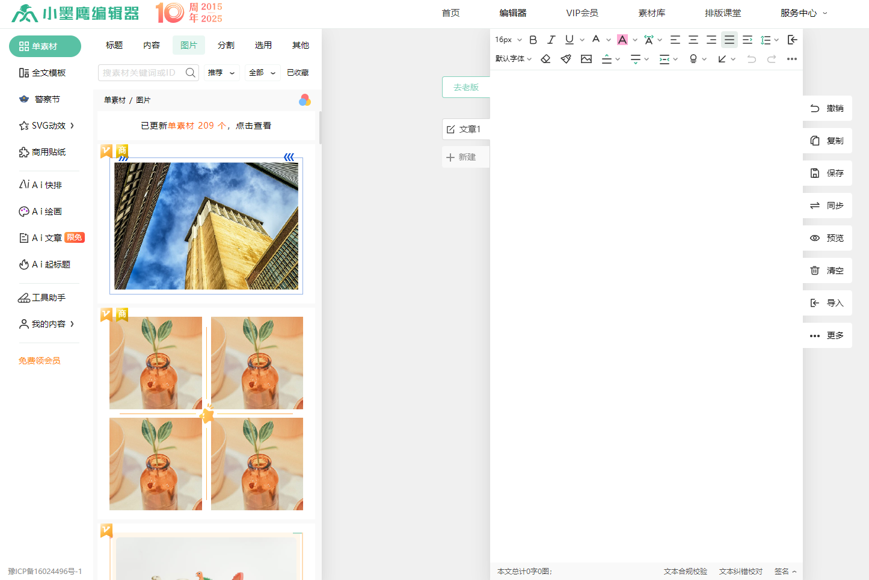Open the 推荐 sort dropdown
869x580 pixels.
point(221,72)
